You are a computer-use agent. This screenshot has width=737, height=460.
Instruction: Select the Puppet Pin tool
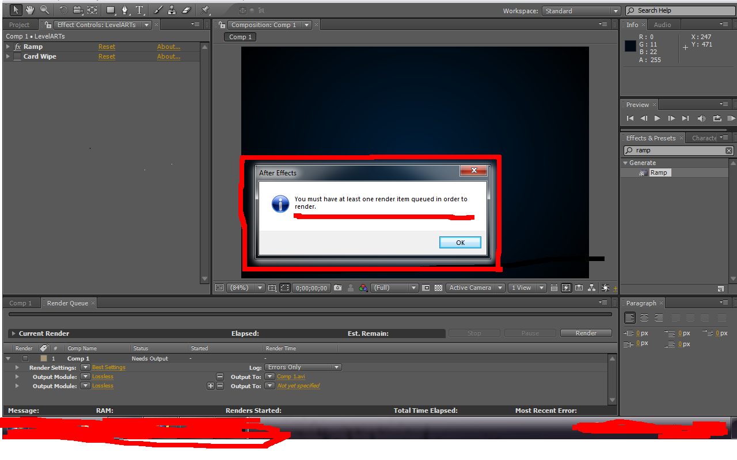point(206,10)
